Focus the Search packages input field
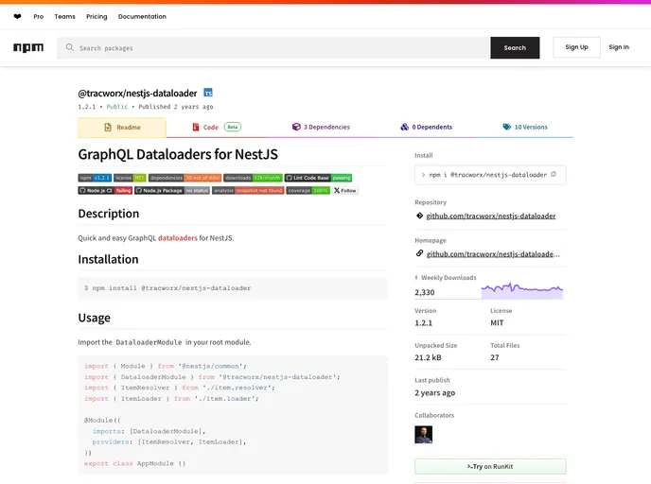Viewport: 651px width, 484px height. point(273,47)
